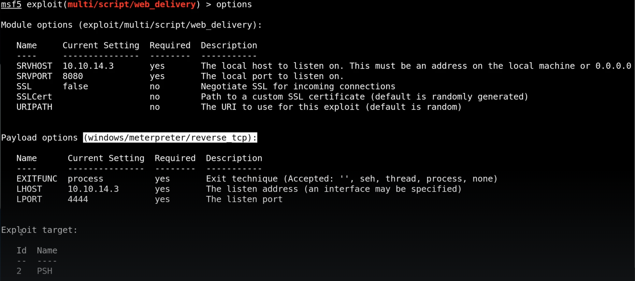Click the 'Id' column header in the Exploit target table
The width and height of the screenshot is (635, 281).
[x=21, y=250]
